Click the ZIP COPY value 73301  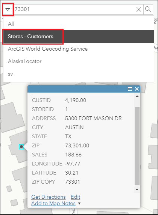[73, 182]
